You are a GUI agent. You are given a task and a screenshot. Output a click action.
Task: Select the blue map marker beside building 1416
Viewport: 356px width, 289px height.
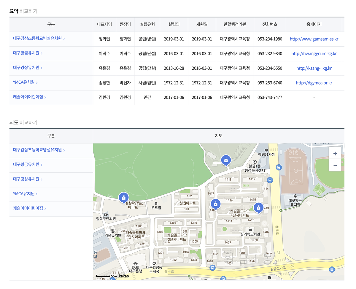215,204
